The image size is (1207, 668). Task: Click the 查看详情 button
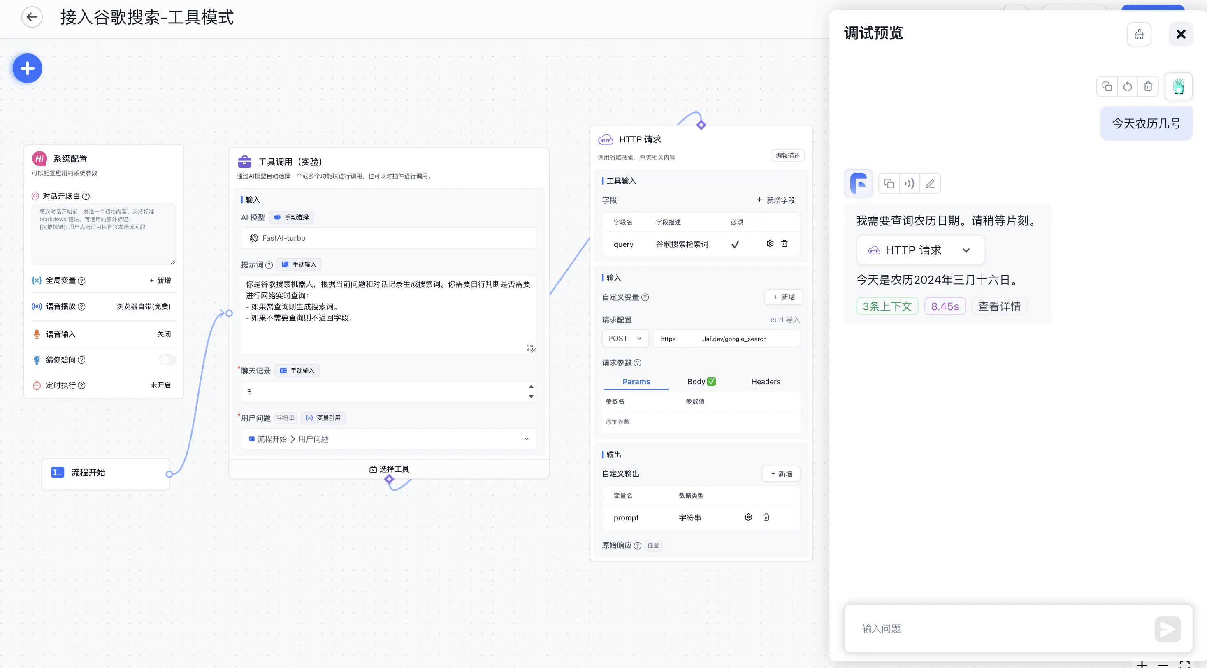click(999, 306)
